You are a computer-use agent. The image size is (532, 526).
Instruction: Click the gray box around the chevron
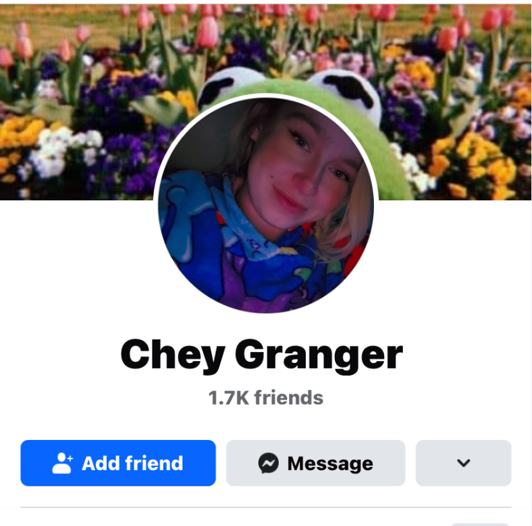point(463,463)
